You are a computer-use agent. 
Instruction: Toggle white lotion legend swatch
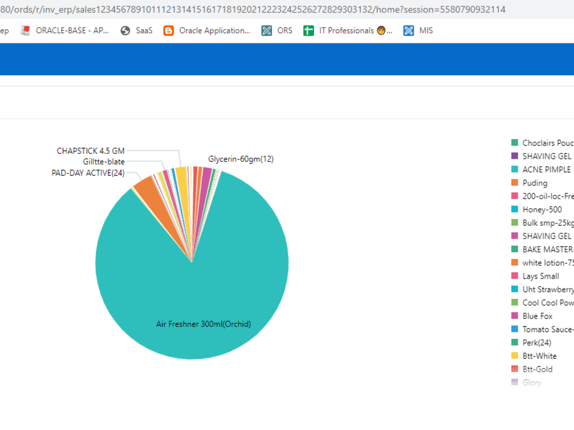click(515, 263)
